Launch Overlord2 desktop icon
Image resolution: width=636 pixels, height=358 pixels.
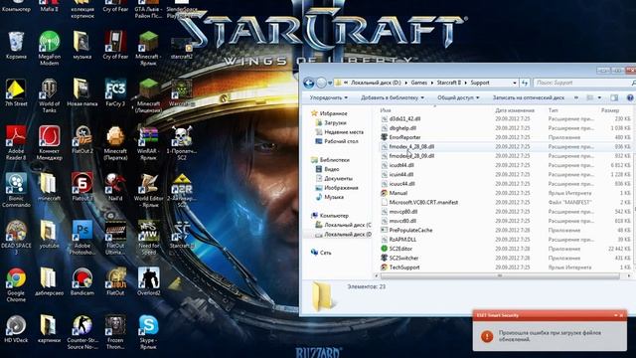pos(148,281)
